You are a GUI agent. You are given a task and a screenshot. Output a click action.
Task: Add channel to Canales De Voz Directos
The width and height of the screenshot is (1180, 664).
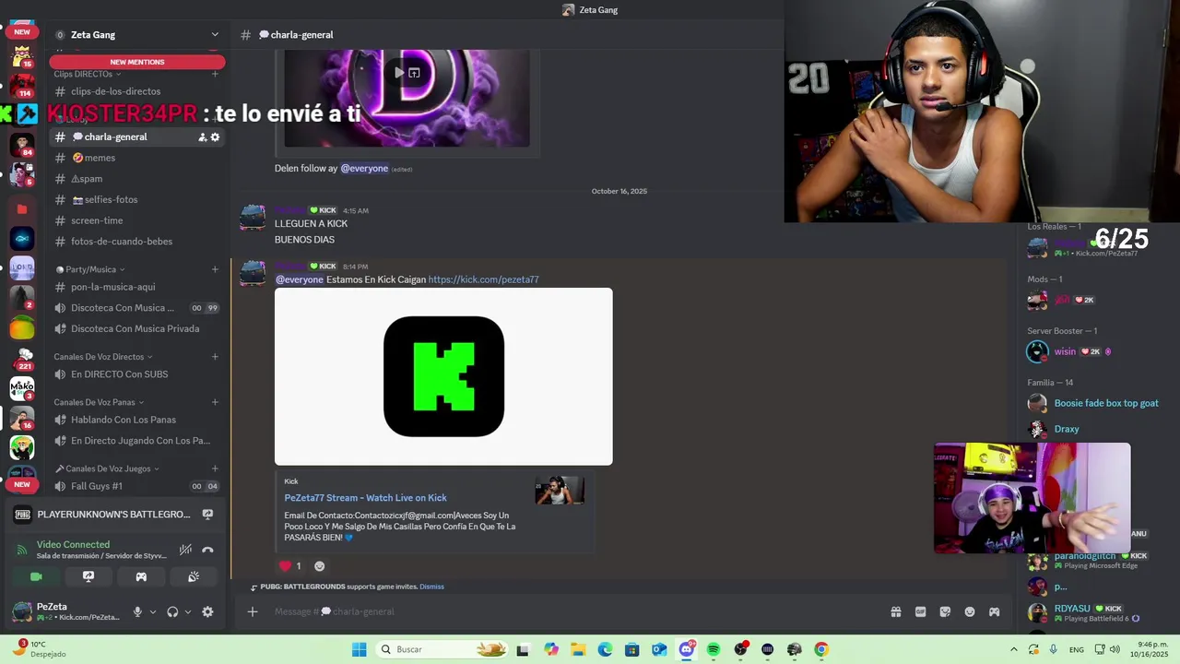215,357
